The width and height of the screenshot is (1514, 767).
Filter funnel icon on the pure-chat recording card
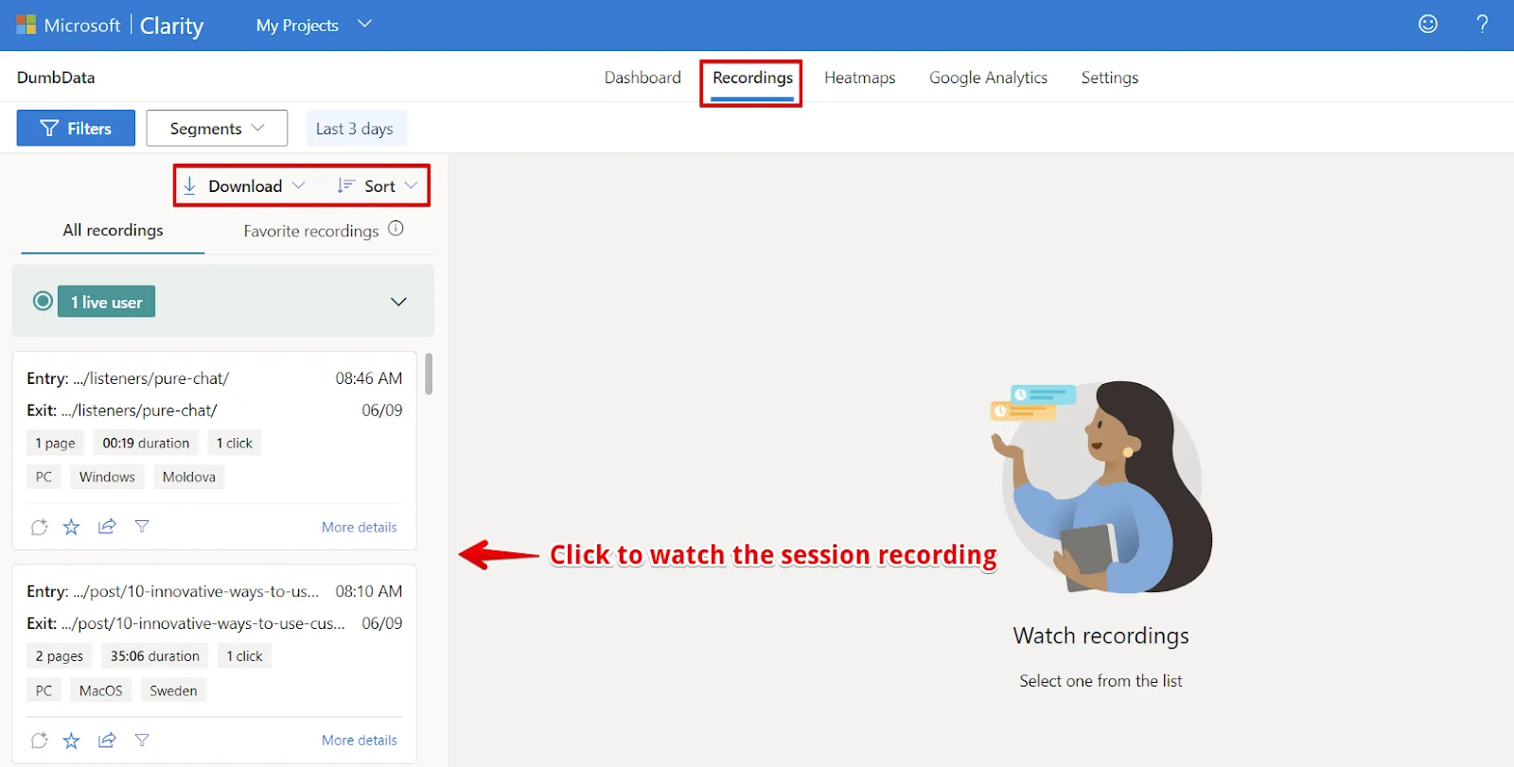pyautogui.click(x=142, y=526)
